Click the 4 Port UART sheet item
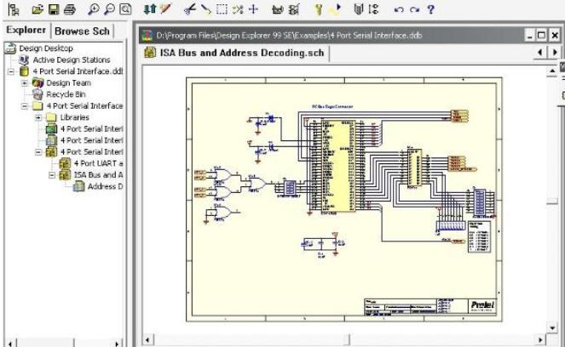Screen dimensions: 565x347 pos(98,162)
